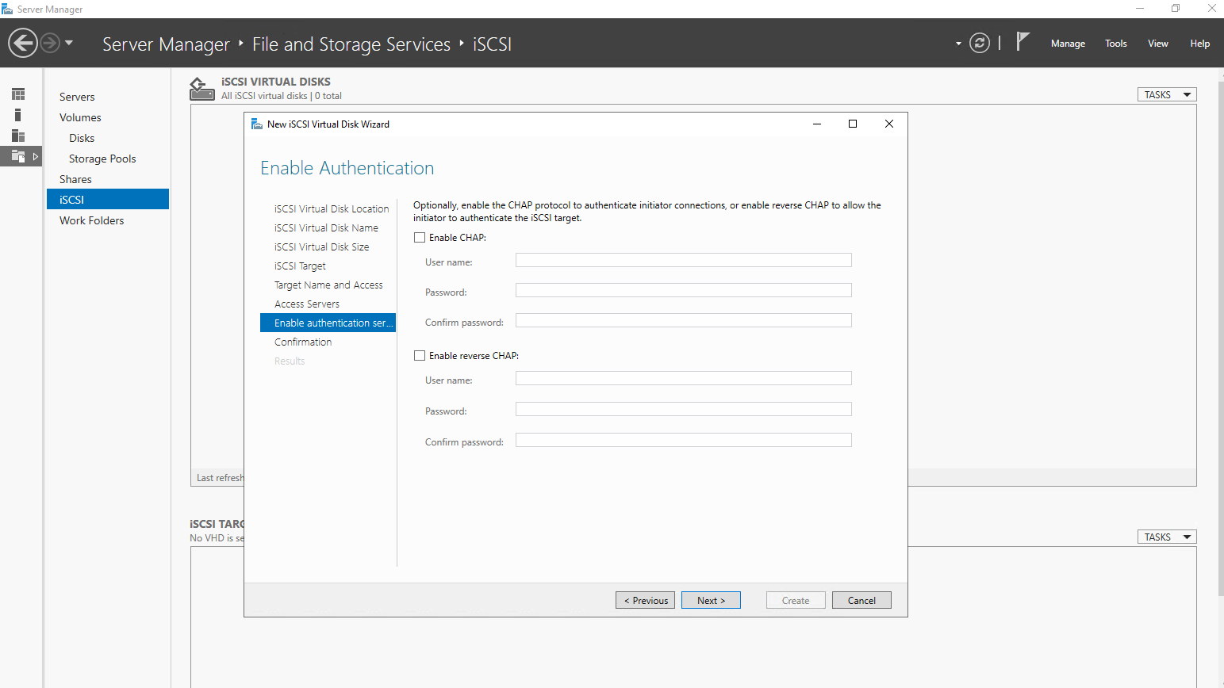Select the All Servers sidebar icon
The image size is (1224, 688).
tap(18, 136)
